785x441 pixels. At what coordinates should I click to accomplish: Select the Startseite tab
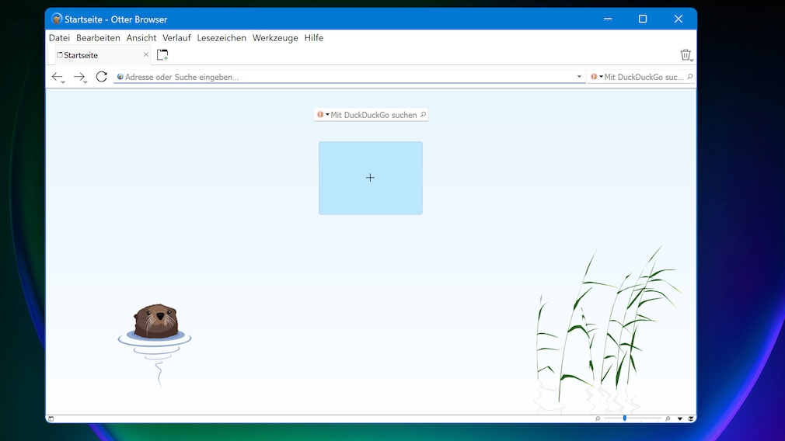pos(103,55)
